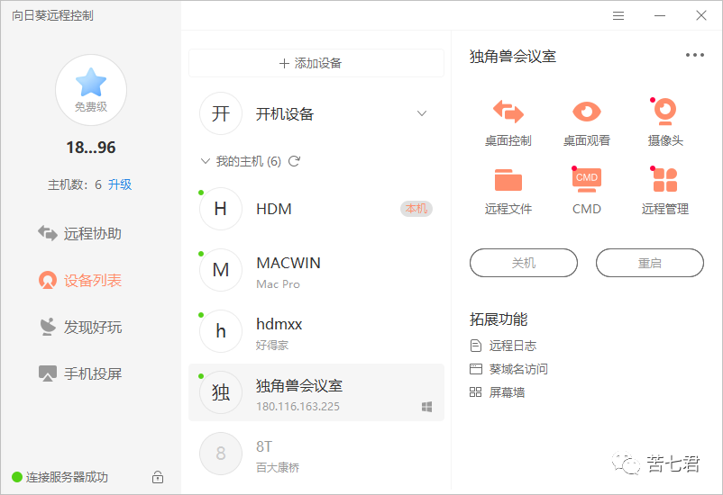The image size is (723, 495).
Task: Open the 远程管理 remote management function
Action: click(x=665, y=192)
